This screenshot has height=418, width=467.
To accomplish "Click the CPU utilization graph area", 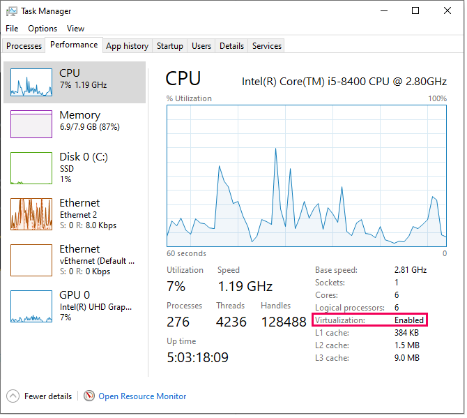I will [x=307, y=174].
